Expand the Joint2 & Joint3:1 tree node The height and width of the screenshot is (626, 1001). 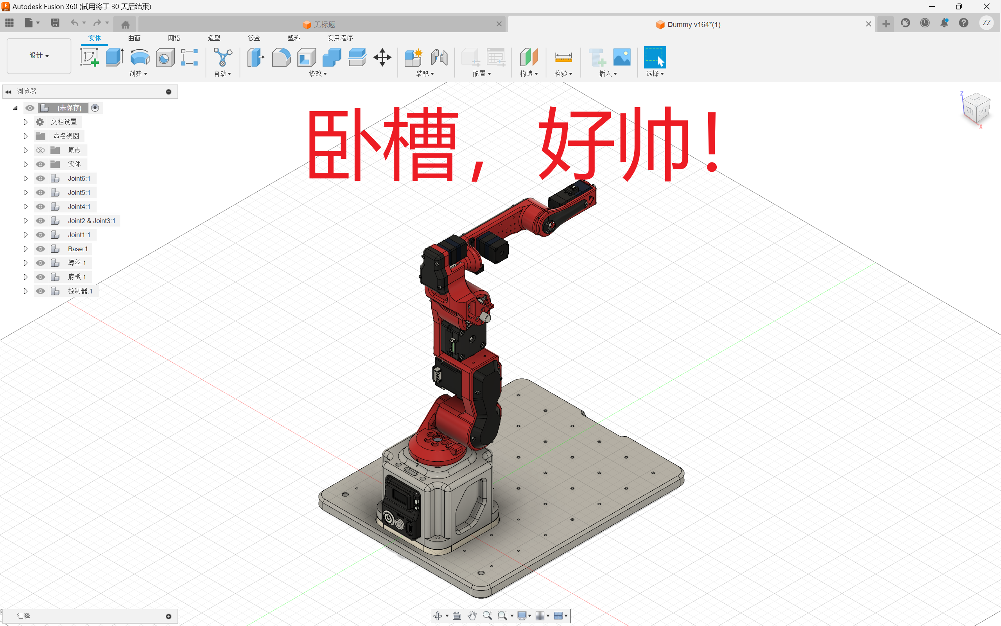tap(26, 221)
